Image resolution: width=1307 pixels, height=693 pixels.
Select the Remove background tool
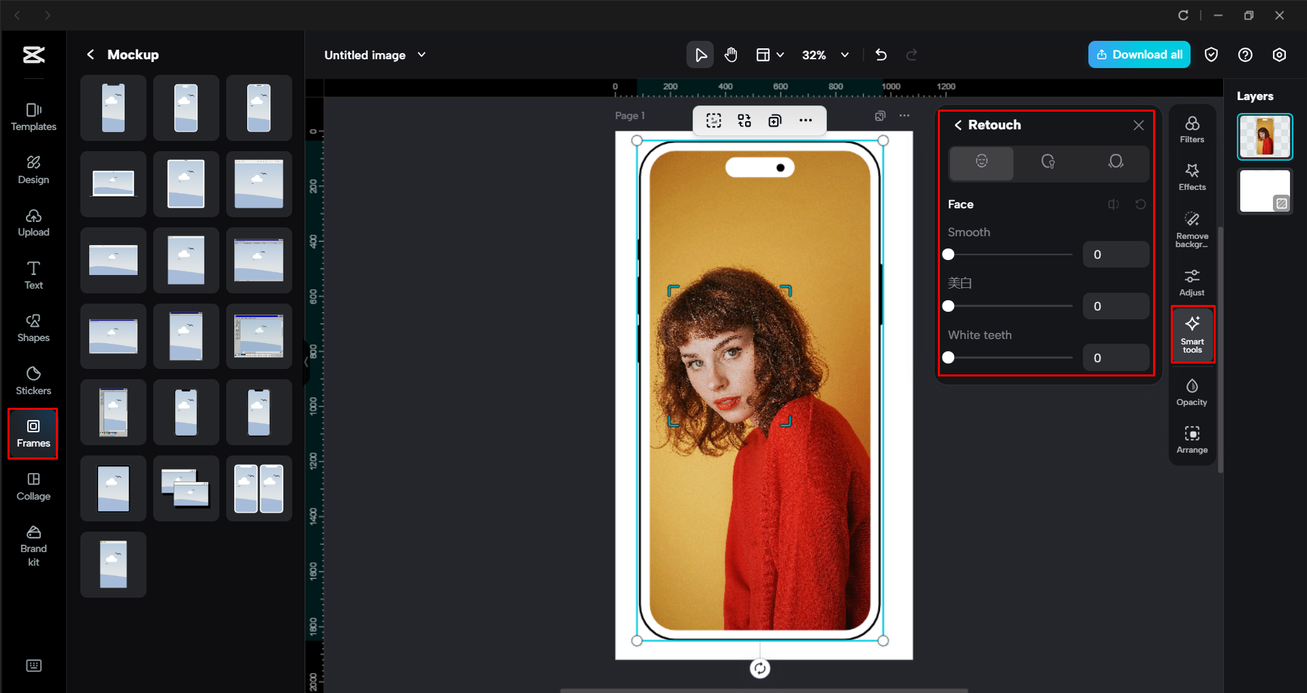click(1191, 227)
